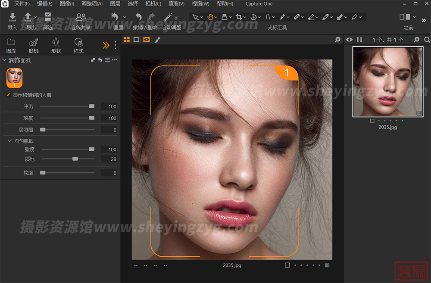Select the 2035.jpg thumbnail in browser
This screenshot has width=431, height=283.
387,82
